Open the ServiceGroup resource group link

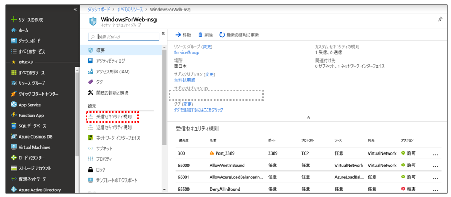(x=186, y=53)
